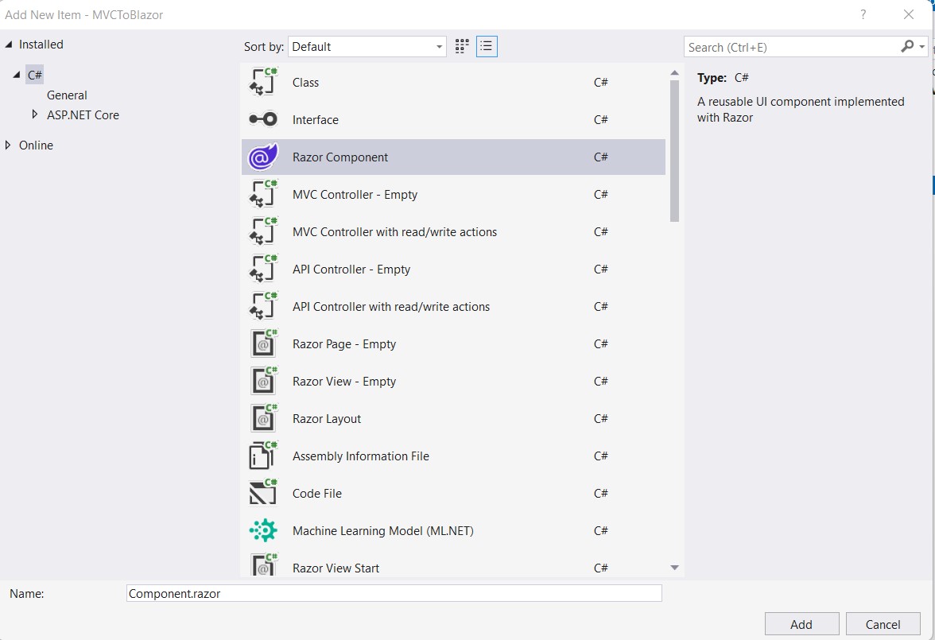The width and height of the screenshot is (935, 640).
Task: Click inside the Name input field
Action: click(x=394, y=593)
